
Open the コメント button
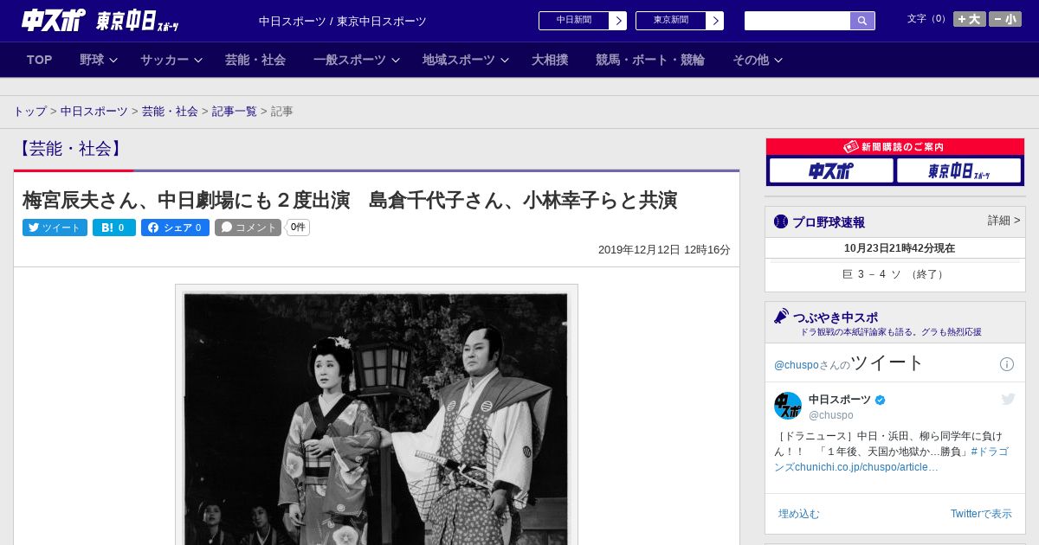point(248,228)
